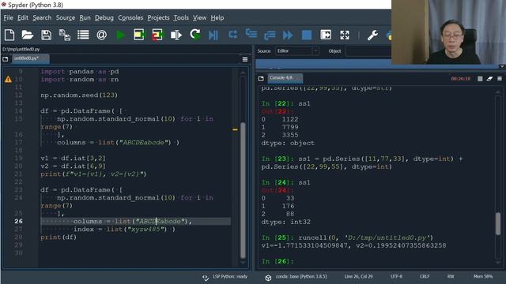Click console prompt In [26]

[278, 261]
